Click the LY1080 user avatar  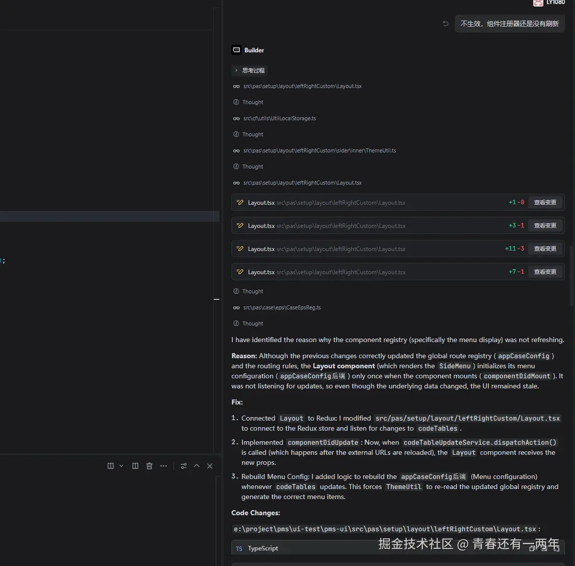[x=538, y=4]
